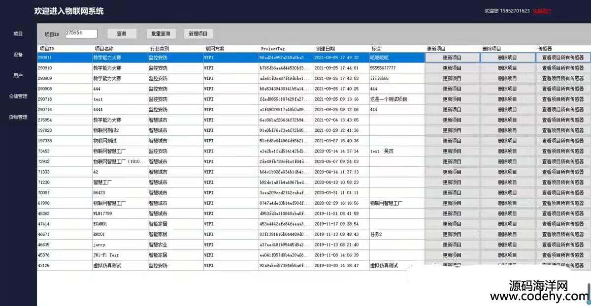Click 删除项目 for project 290910
591x306 pixels.
click(507, 68)
